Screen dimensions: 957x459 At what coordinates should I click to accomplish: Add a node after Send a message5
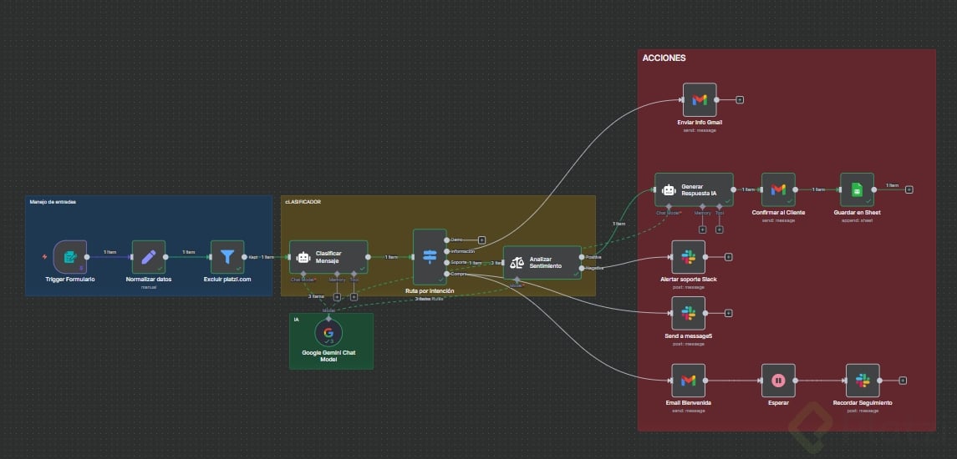pyautogui.click(x=728, y=313)
